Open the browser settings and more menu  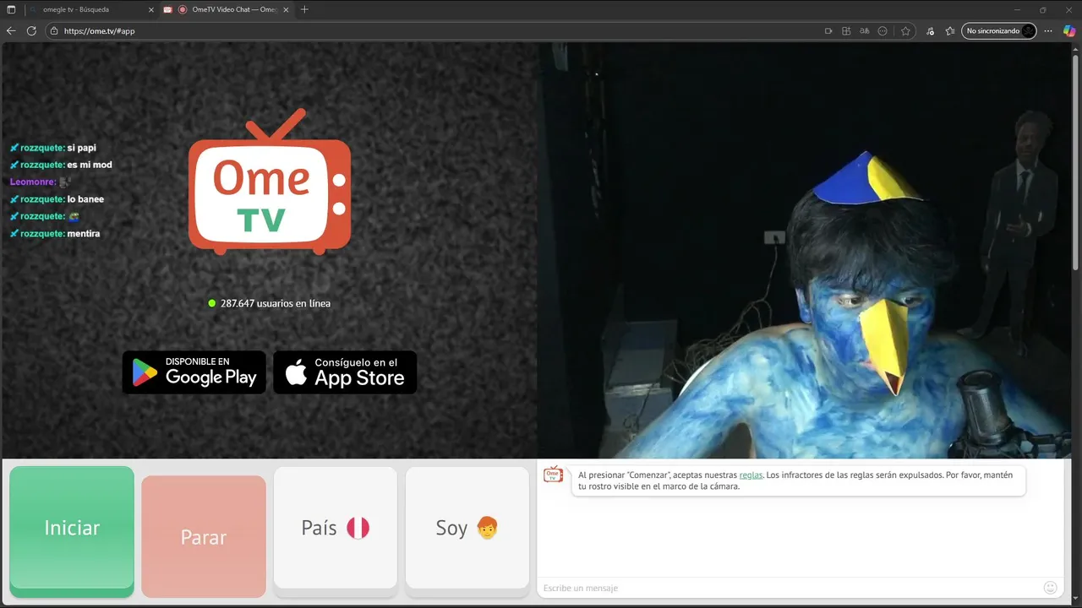[1049, 30]
